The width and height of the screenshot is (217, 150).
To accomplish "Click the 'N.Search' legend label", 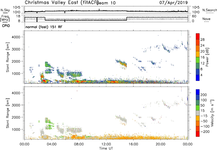I will click(x=209, y=10).
